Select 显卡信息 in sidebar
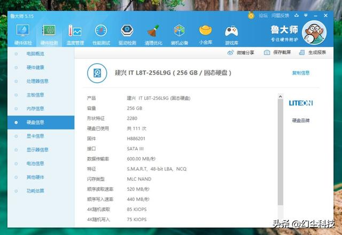Viewport: 342px width, 235px height. [41, 136]
